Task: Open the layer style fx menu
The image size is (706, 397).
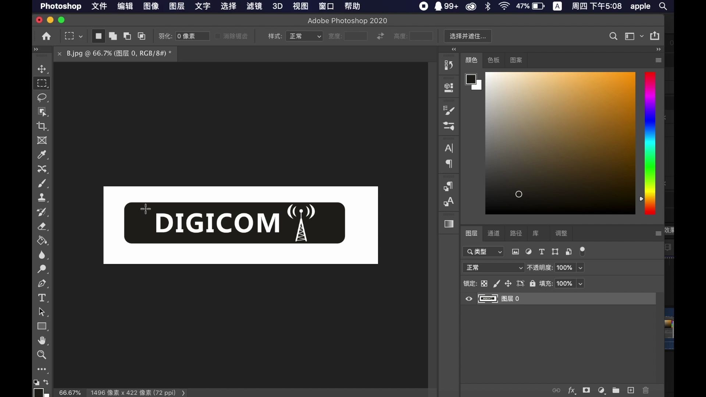Action: coord(572,390)
